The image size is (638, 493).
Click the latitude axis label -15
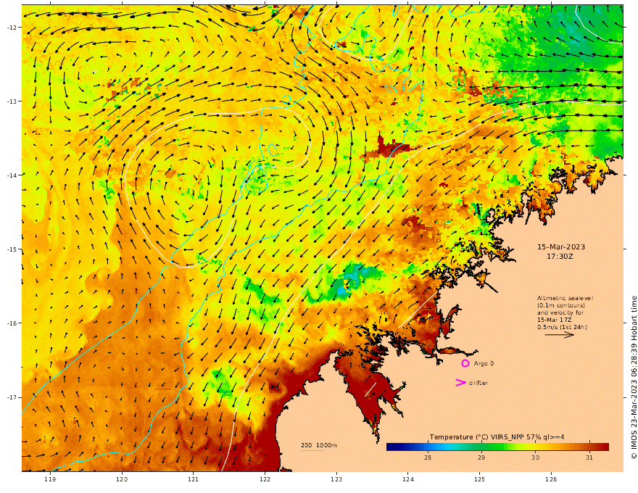point(12,249)
